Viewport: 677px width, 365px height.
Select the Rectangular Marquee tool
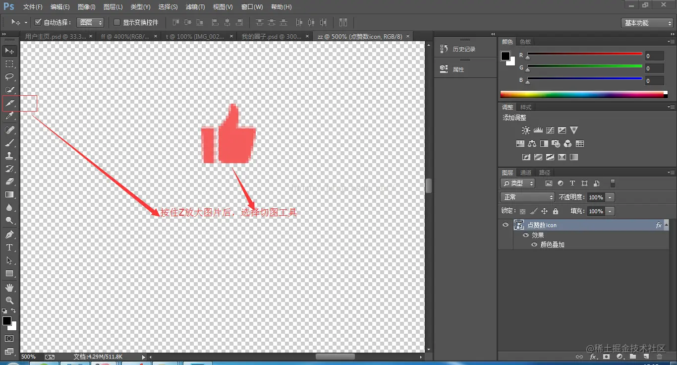pyautogui.click(x=9, y=64)
